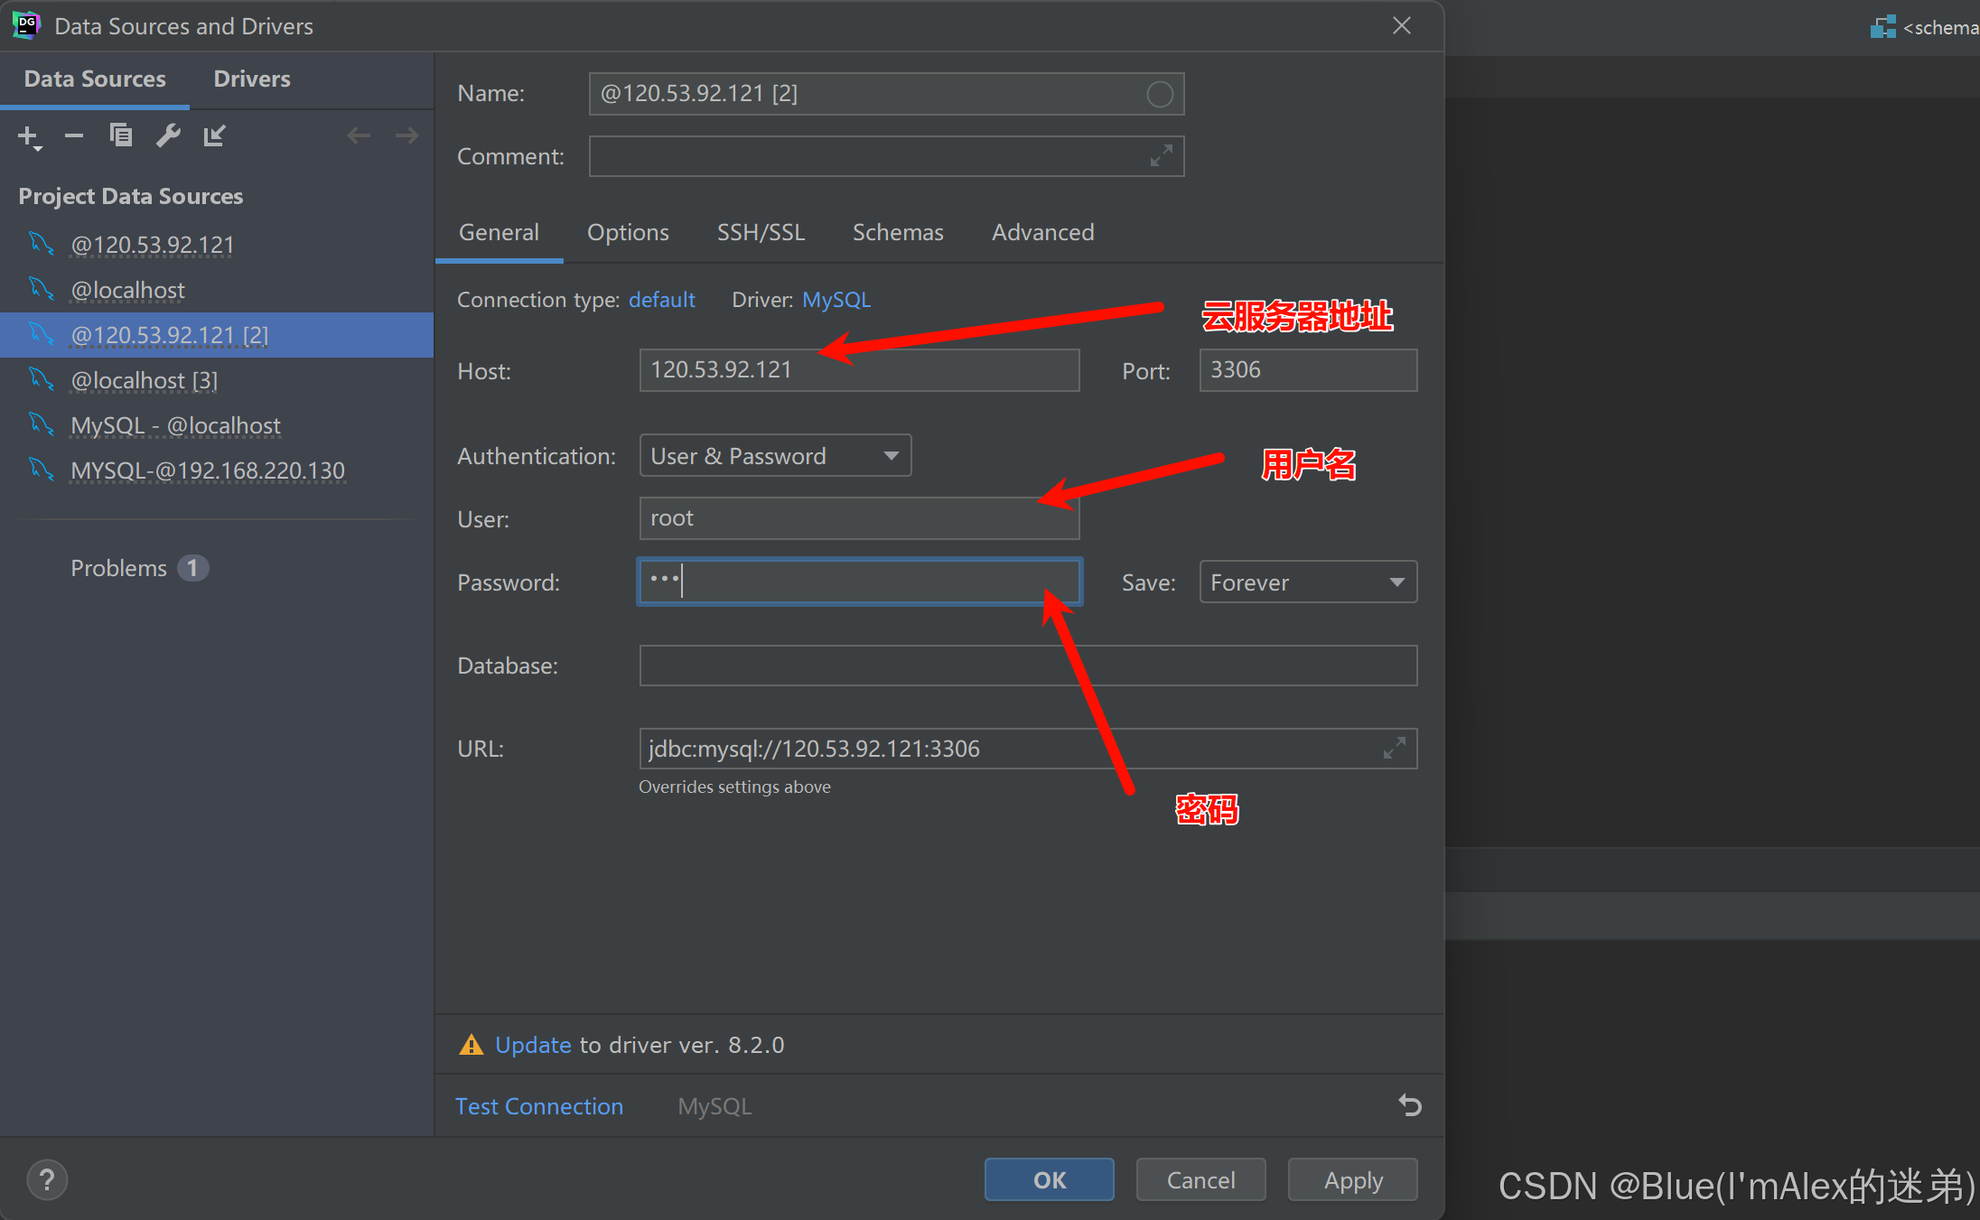Viewport: 1980px width, 1220px height.
Task: Open the Authentication dropdown
Action: pos(775,456)
